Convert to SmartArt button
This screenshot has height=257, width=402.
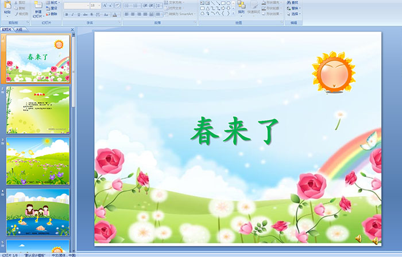(180, 14)
